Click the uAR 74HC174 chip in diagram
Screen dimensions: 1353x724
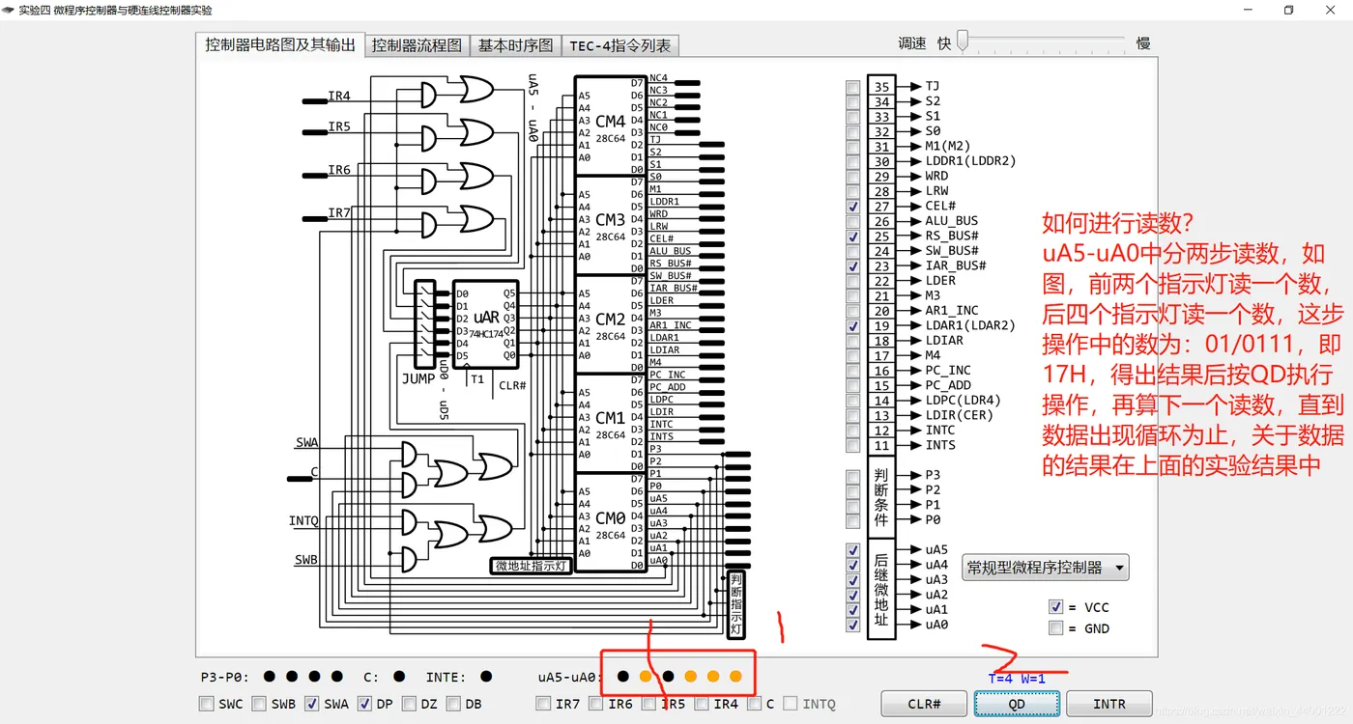click(x=486, y=324)
